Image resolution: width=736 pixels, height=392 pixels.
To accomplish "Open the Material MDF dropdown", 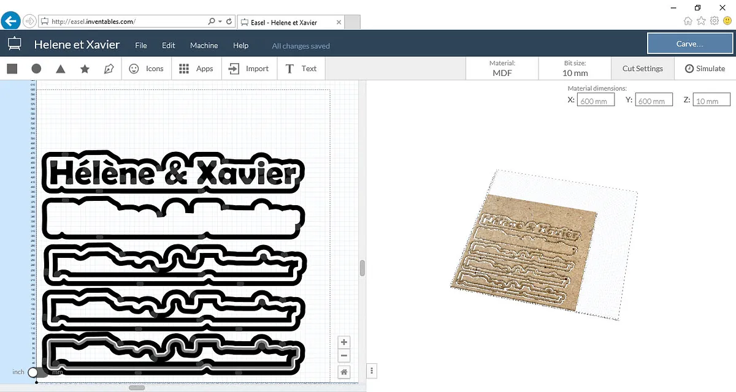I will pyautogui.click(x=502, y=69).
